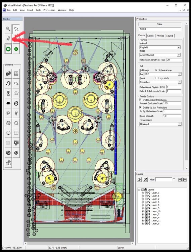Select the Layer_11 tree item

click(156, 220)
